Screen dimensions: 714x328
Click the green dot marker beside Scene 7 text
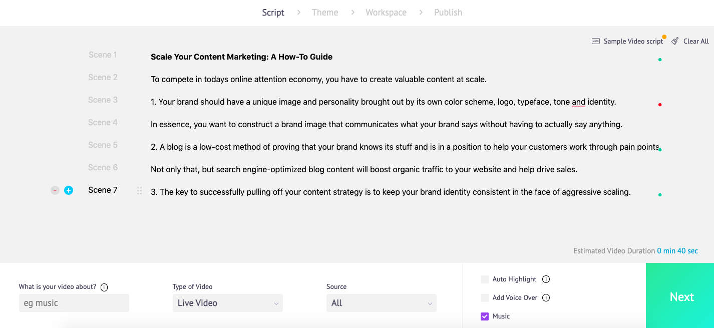point(660,195)
